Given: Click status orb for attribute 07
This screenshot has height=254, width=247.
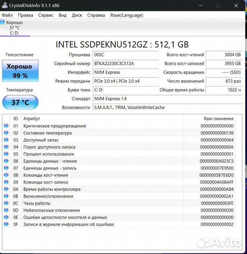Looking at the screenshot, I should 6,168.
